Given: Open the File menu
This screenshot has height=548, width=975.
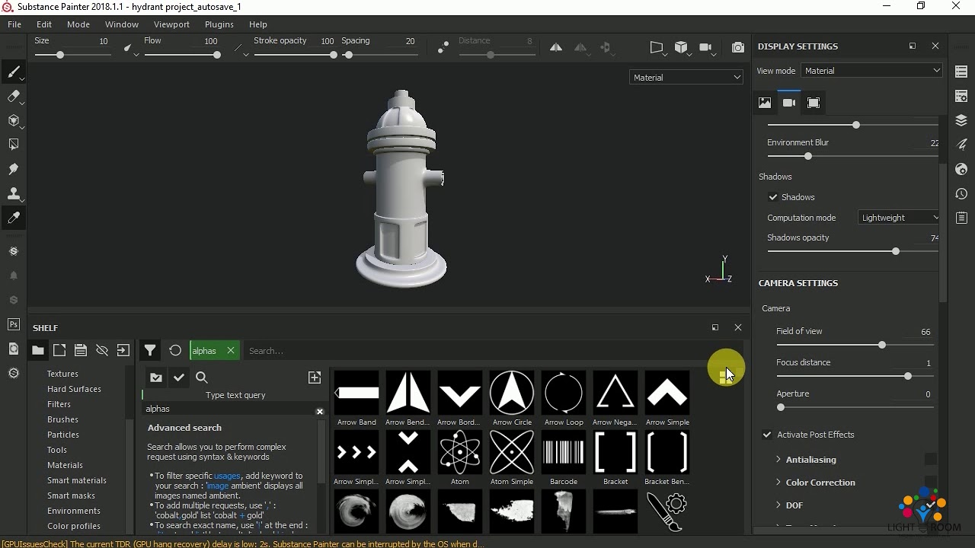Looking at the screenshot, I should (x=14, y=24).
